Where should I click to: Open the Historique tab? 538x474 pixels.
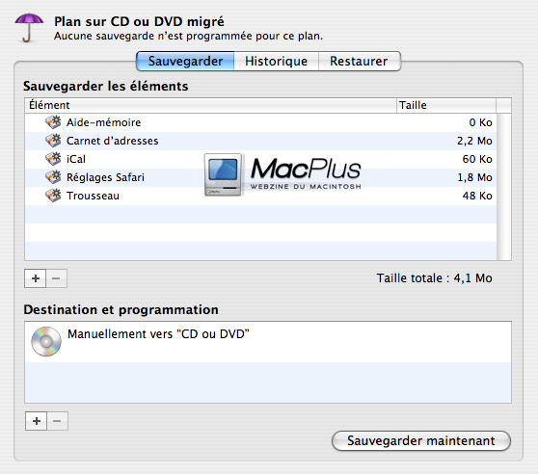(276, 62)
